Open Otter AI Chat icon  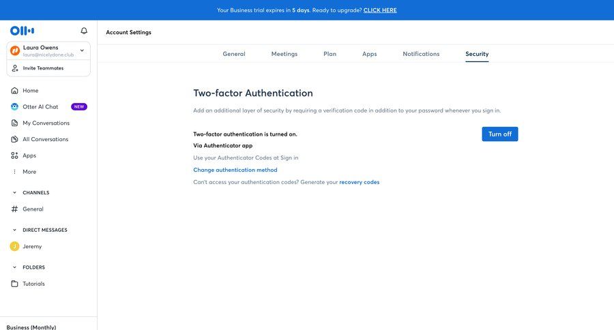point(15,107)
